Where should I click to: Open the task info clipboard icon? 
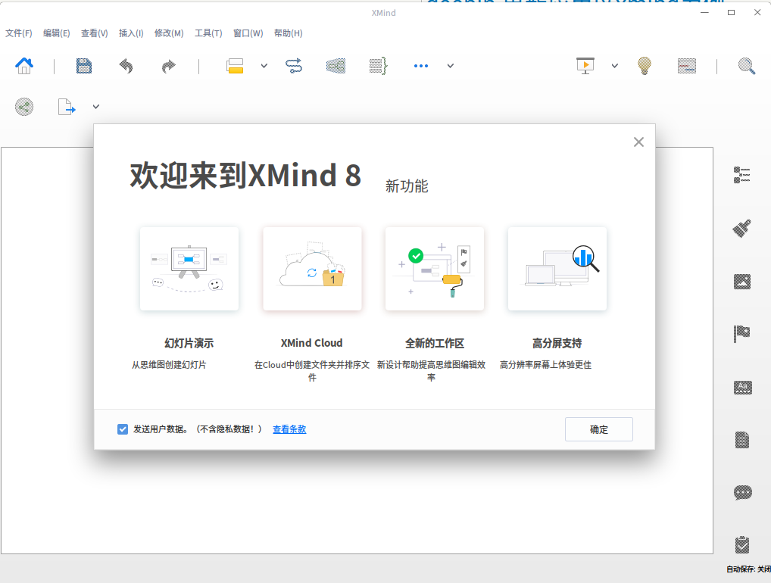pos(742,545)
